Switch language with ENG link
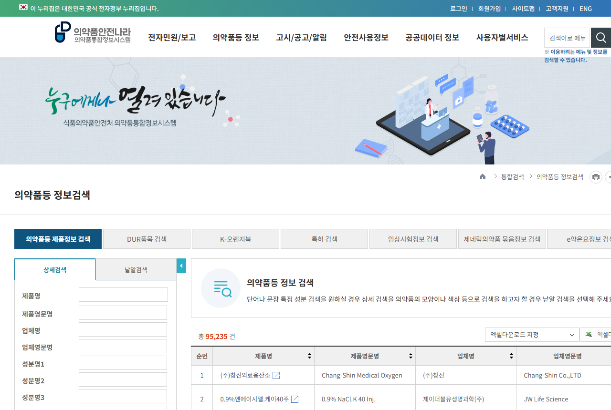611x410 pixels. pyautogui.click(x=586, y=9)
